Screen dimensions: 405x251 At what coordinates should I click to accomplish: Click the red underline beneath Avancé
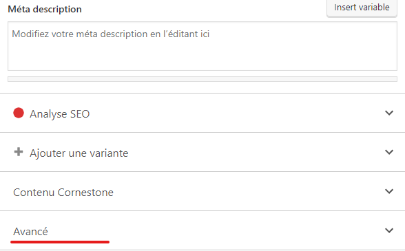tap(60, 242)
